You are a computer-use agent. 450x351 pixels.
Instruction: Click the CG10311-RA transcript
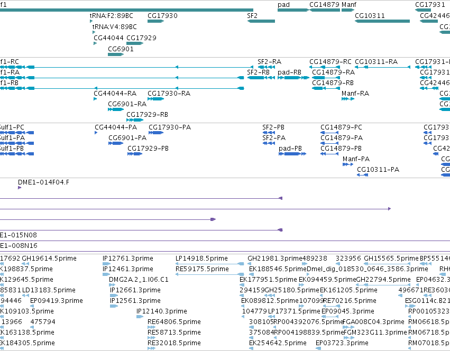point(382,67)
